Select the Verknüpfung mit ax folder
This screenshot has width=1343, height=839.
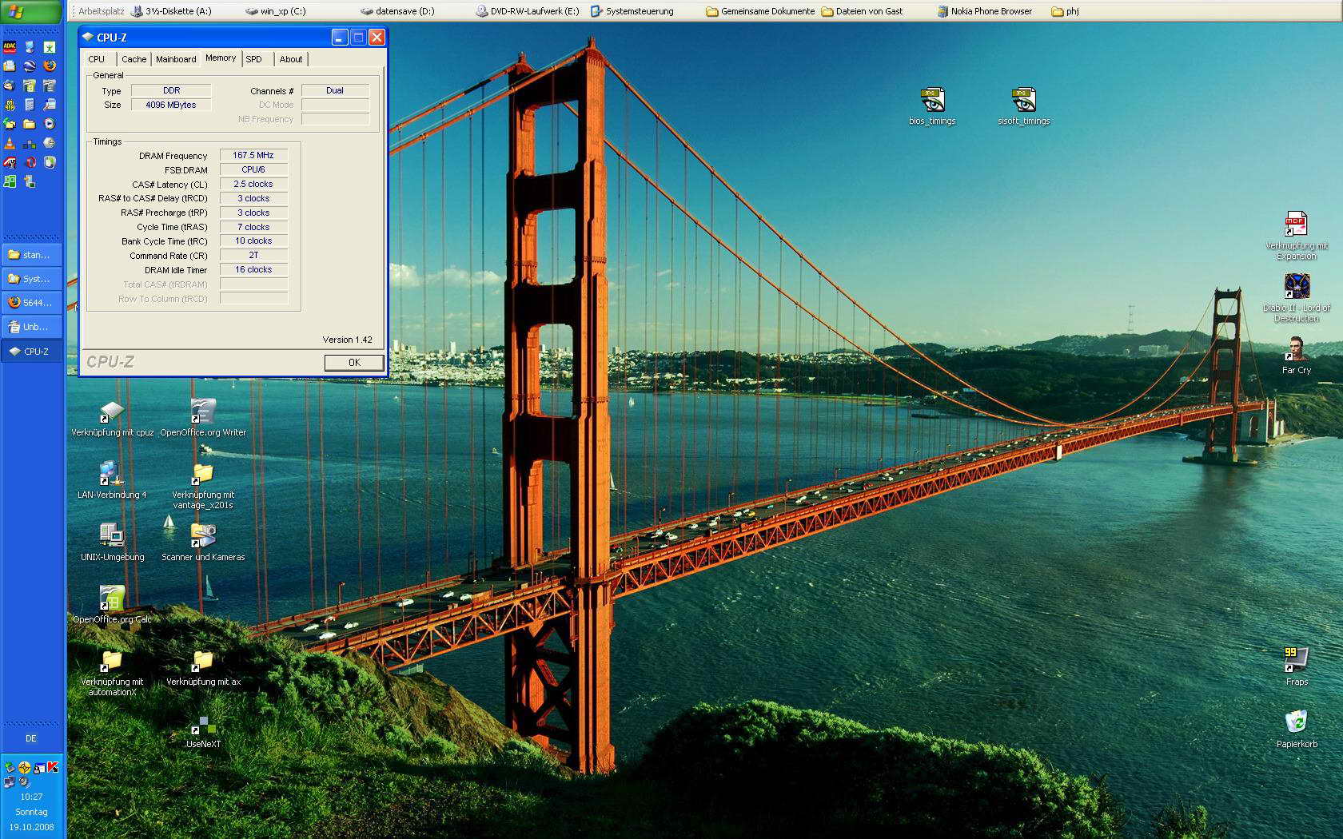203,667
